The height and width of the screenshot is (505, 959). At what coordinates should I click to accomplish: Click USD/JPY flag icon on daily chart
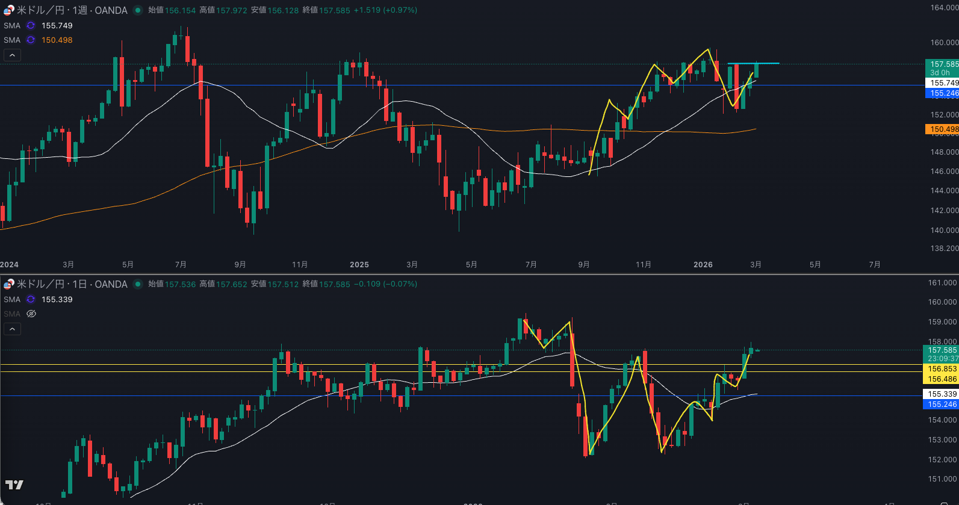[8, 284]
